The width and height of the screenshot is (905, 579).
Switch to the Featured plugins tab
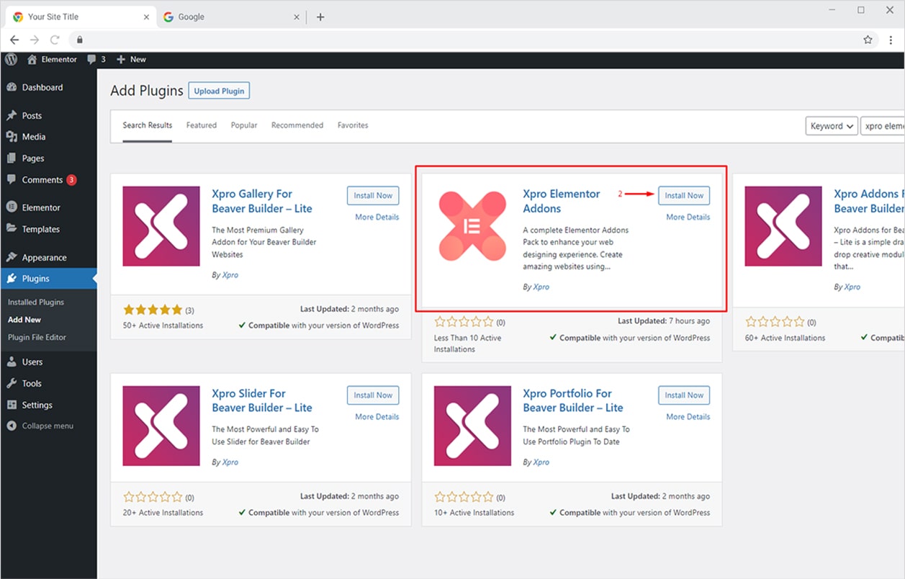point(201,125)
